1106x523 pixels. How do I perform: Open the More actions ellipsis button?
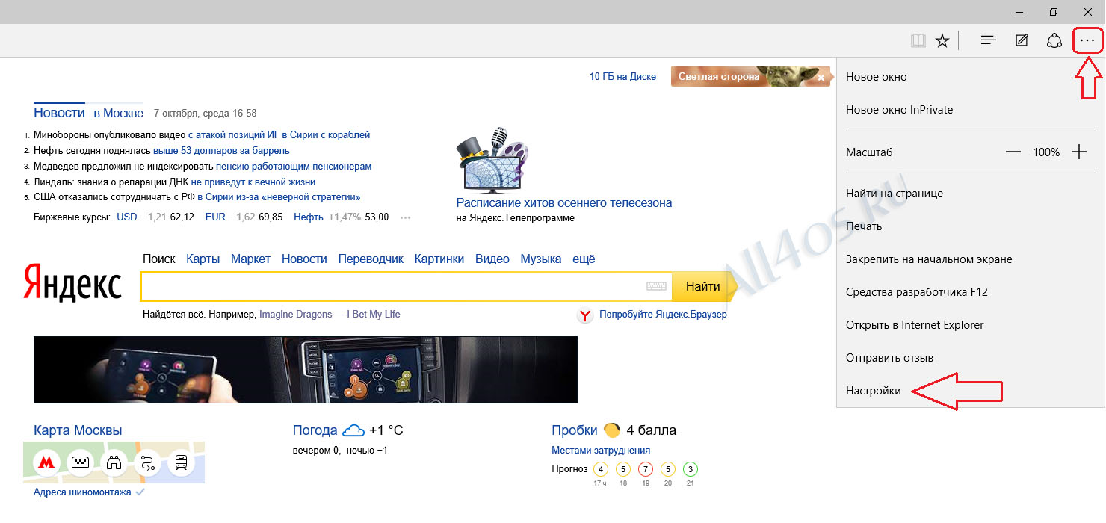tap(1087, 40)
